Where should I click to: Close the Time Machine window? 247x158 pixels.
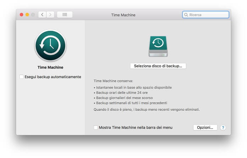[21, 15]
